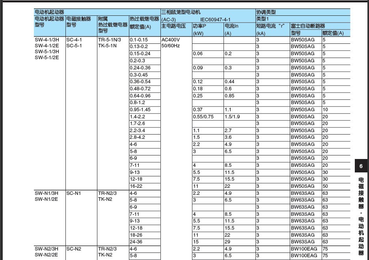
Task: Select the 富士自动断路器 header cell
Action: 308,26
